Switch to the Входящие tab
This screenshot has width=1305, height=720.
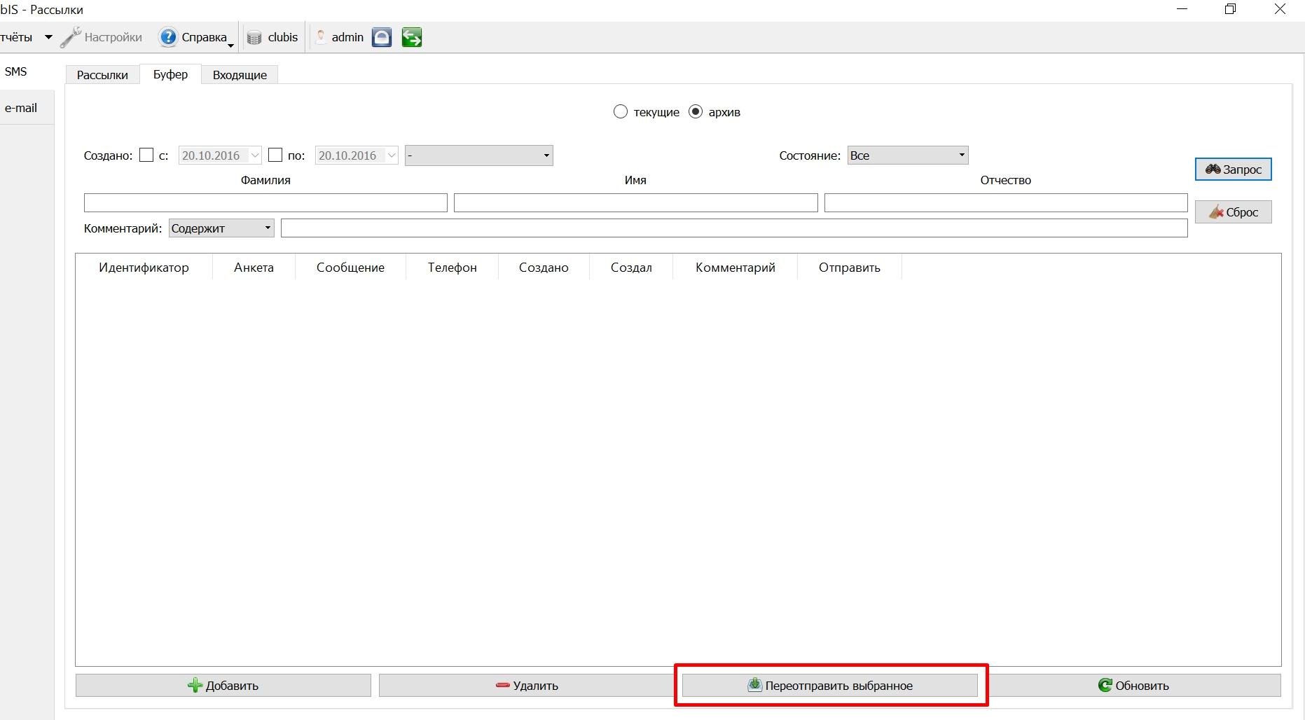[240, 75]
